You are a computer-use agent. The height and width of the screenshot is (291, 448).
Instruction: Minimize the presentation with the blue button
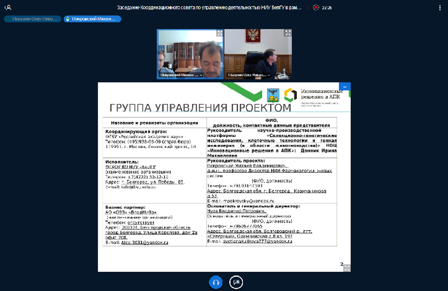pos(345,86)
